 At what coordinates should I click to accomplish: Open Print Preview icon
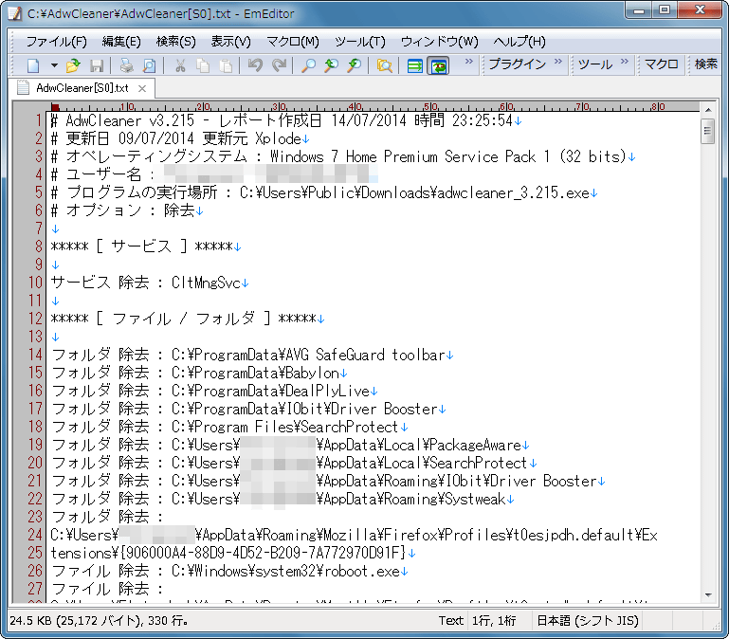(149, 65)
